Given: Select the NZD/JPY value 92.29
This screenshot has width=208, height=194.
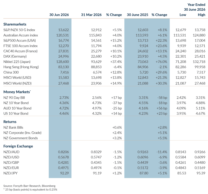Looking at the screenshot, I should 64,173.
